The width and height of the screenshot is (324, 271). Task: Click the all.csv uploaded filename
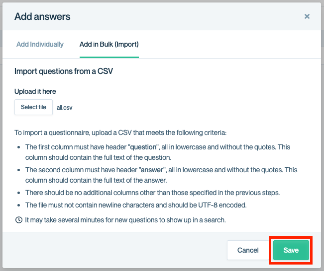(65, 107)
